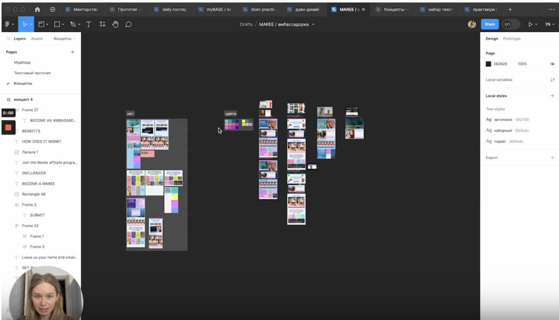Go to Drafts in breadcrumb

pos(246,24)
